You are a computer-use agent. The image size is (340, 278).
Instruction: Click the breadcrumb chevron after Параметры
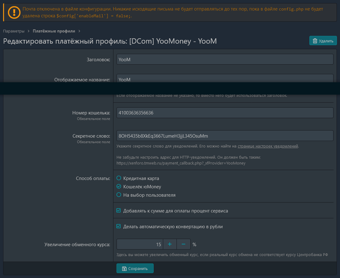(x=28, y=31)
